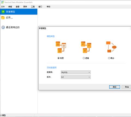Open the 工具 menu
The width and height of the screenshot is (131, 117).
click(33, 7)
